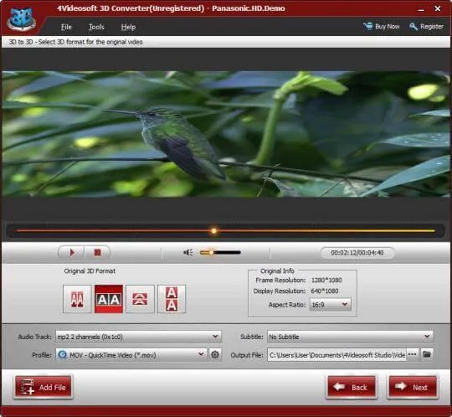Stop the video playback

pos(97,253)
